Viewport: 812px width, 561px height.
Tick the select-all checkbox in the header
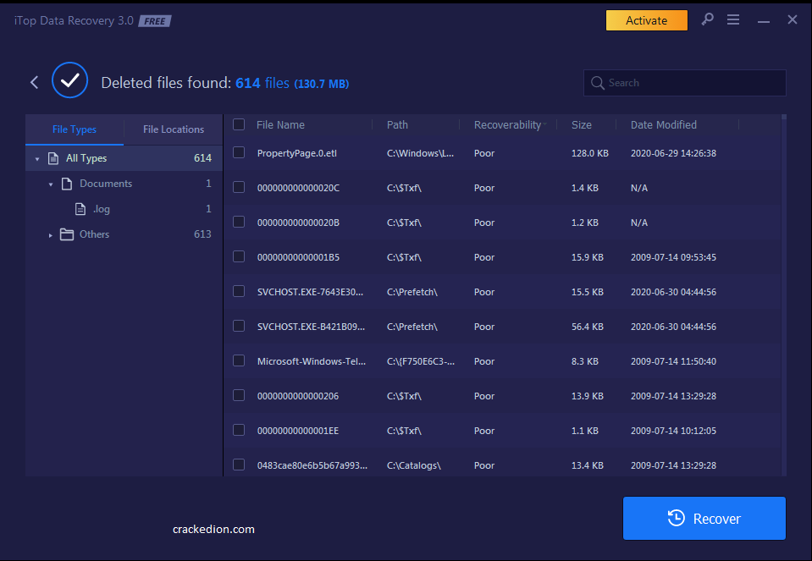239,124
